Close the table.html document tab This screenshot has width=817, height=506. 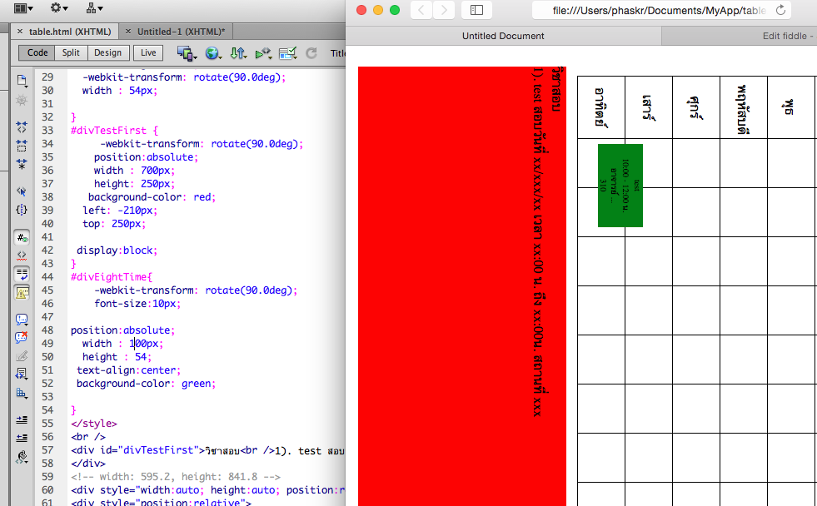tap(20, 32)
